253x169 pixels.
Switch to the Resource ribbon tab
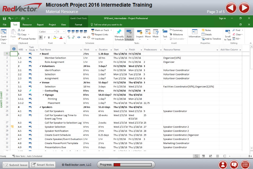click(x=28, y=24)
